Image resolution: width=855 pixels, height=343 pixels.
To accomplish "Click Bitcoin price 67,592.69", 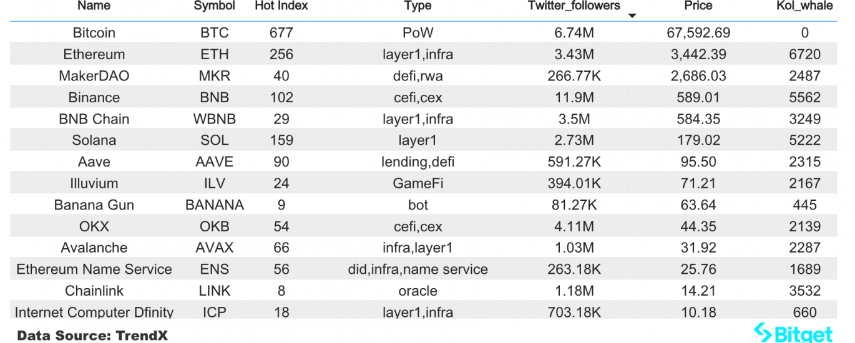I will pyautogui.click(x=698, y=33).
